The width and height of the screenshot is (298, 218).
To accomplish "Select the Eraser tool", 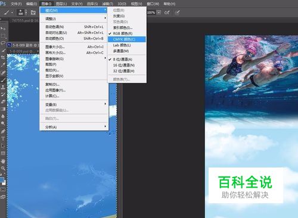I will coord(3,102).
